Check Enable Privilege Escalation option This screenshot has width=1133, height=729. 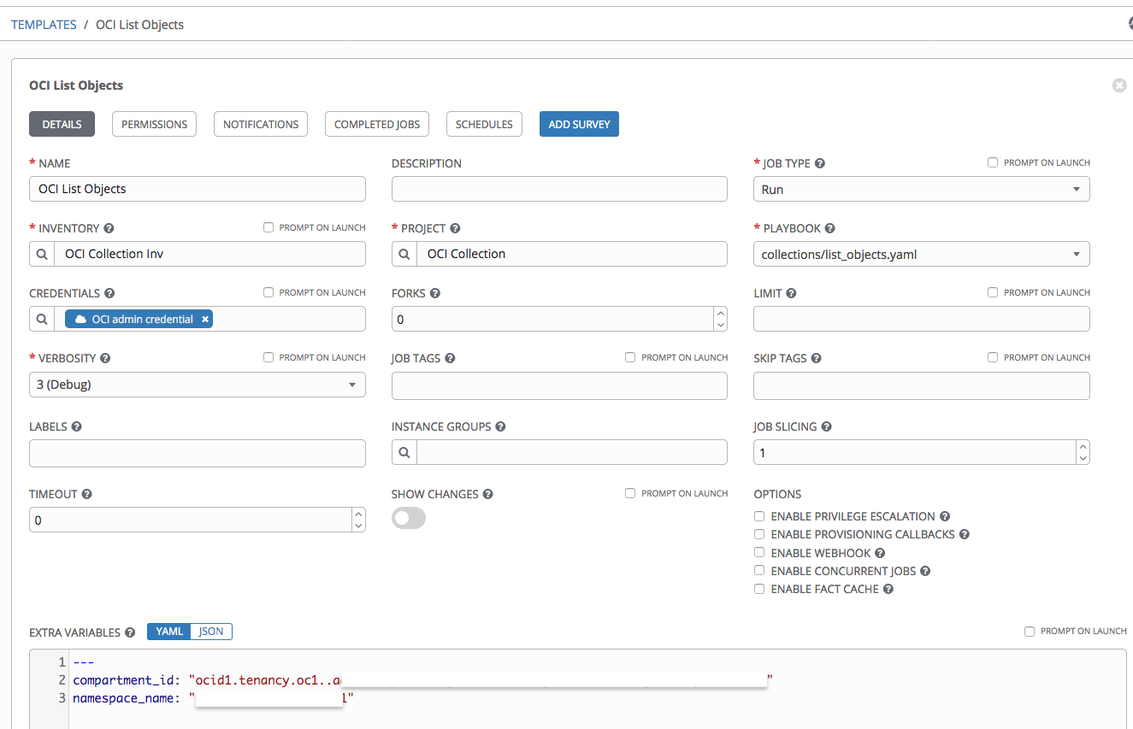point(759,516)
